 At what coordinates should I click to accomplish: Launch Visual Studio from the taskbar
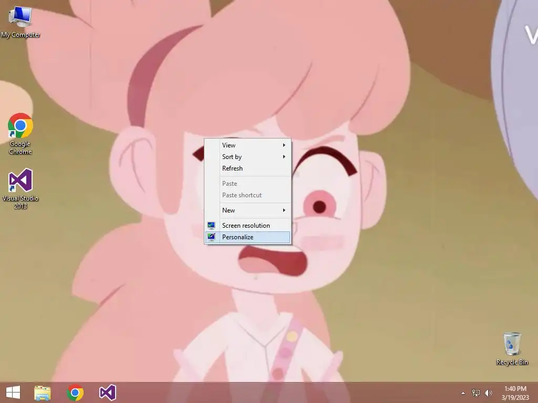coord(108,393)
